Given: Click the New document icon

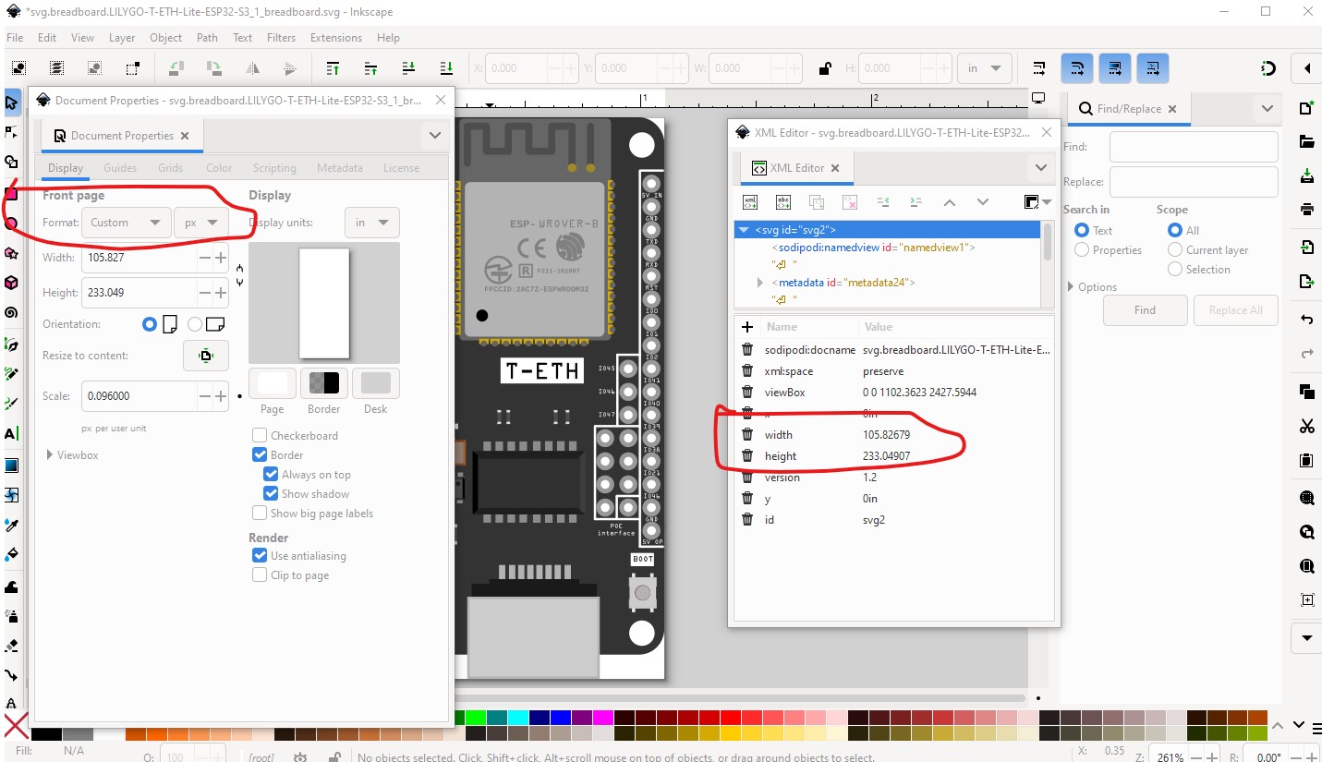Looking at the screenshot, I should pos(1306,108).
